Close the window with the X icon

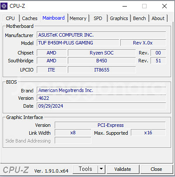[x=164, y=6]
